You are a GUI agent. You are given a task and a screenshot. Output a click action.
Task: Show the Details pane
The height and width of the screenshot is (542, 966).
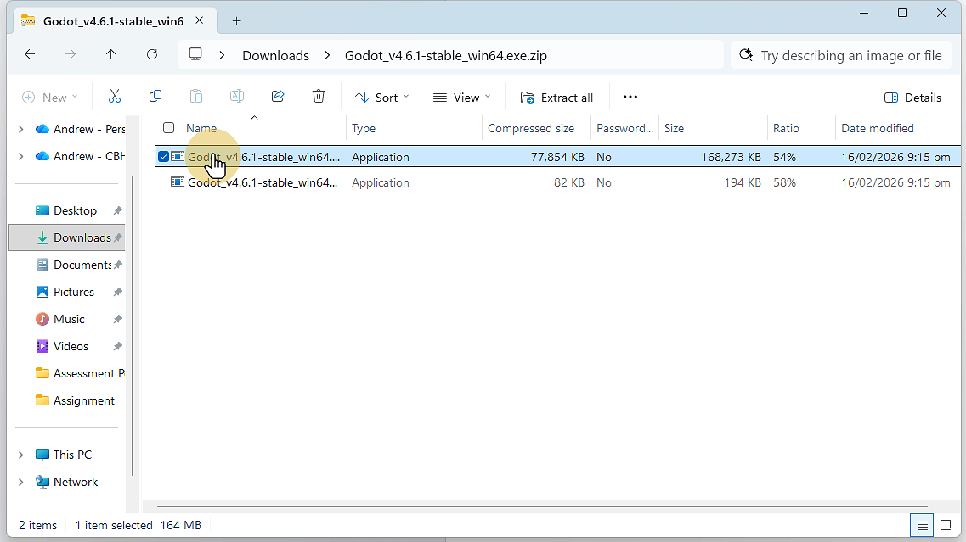912,97
